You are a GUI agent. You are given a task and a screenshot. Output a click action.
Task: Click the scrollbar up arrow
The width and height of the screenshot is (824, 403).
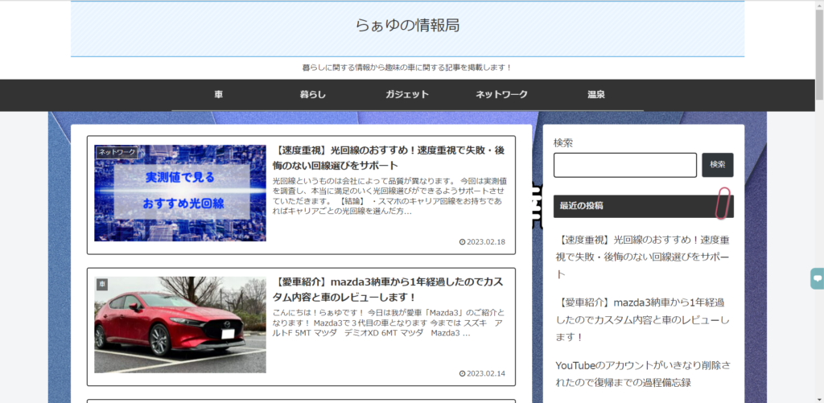[818, 5]
